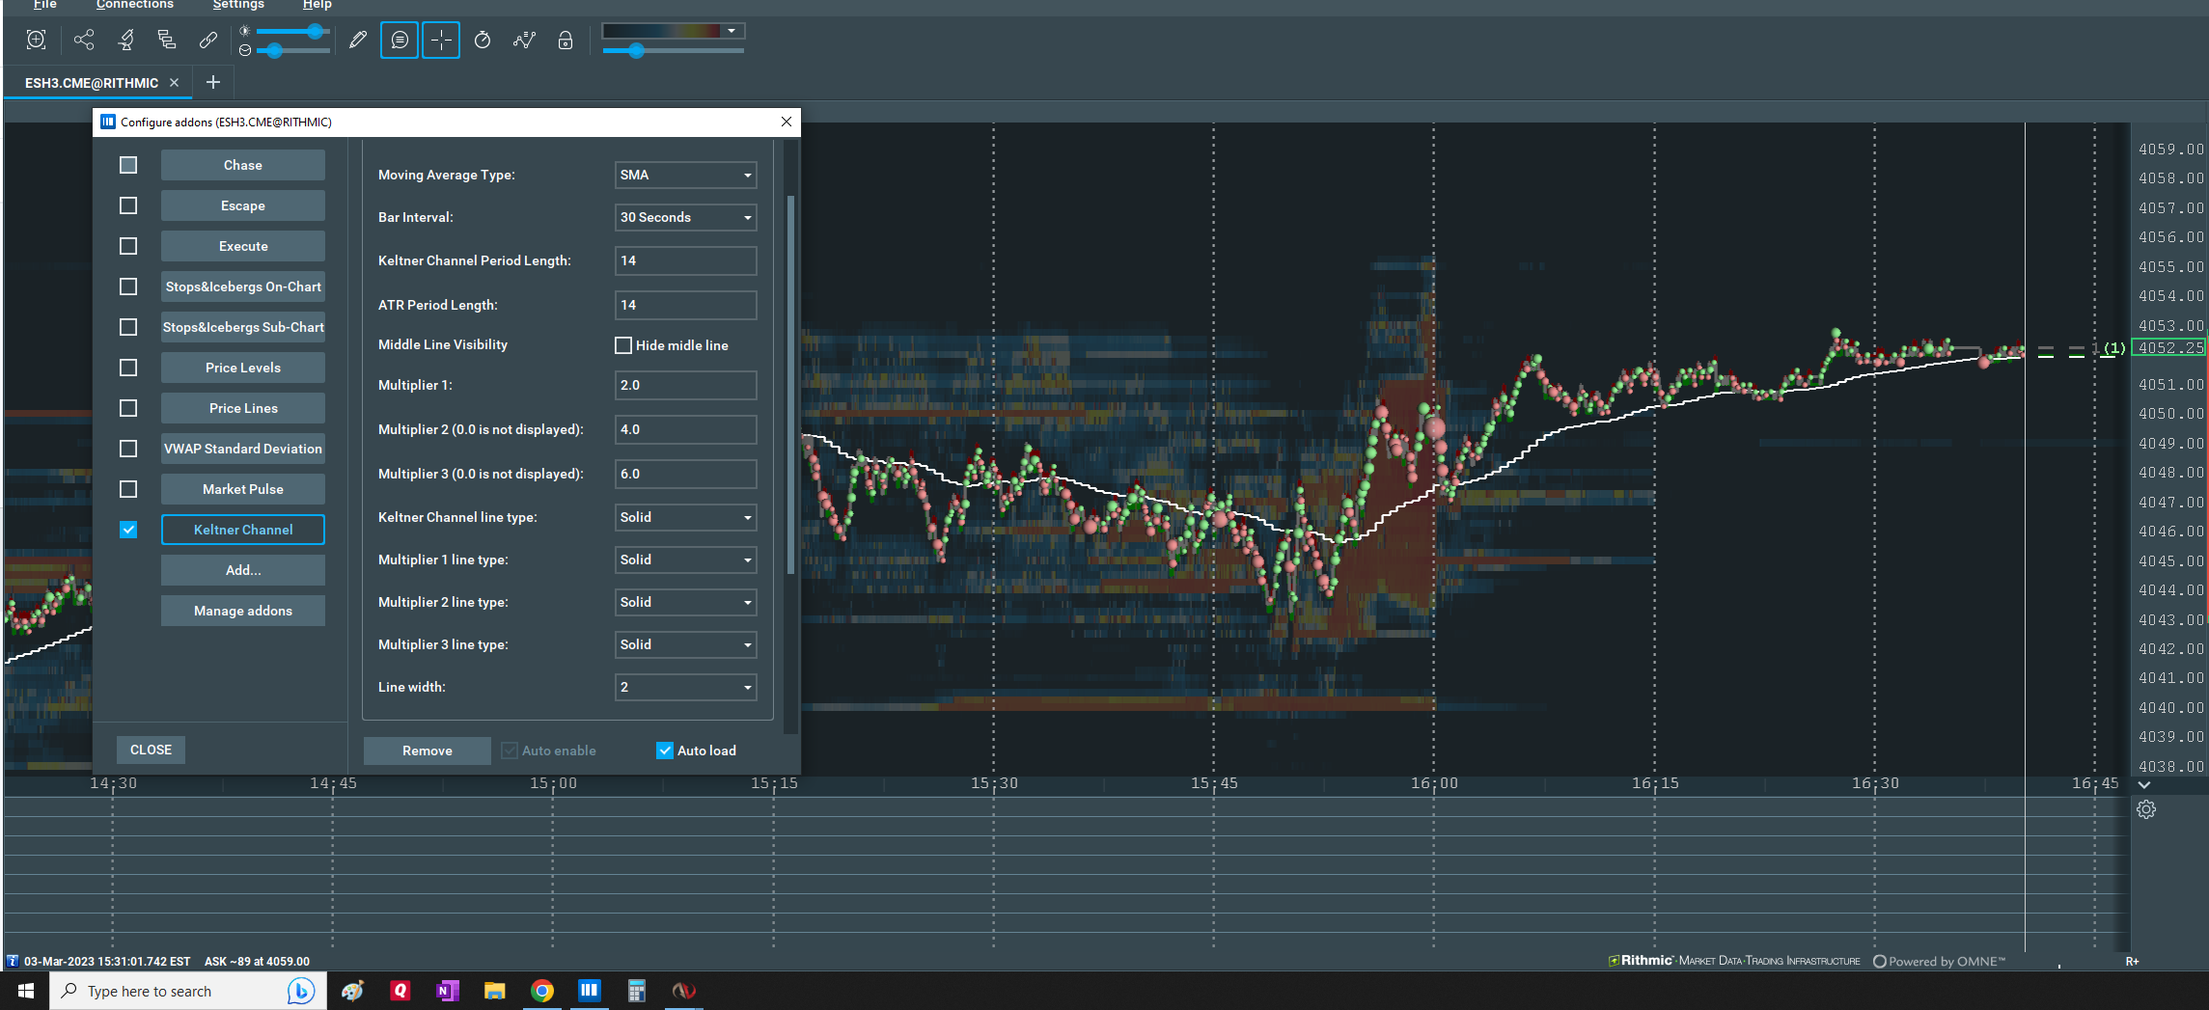Click the padlock icon in toolbar
The height and width of the screenshot is (1010, 2209).
(566, 40)
